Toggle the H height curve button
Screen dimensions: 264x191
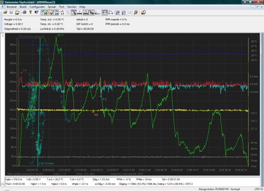[x=44, y=13]
